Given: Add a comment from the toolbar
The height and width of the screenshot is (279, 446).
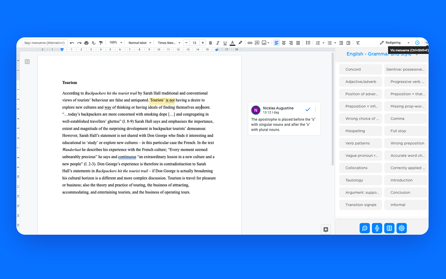Looking at the screenshot, I should click(257, 43).
